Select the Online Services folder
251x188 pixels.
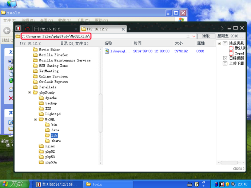pyautogui.click(x=50, y=76)
